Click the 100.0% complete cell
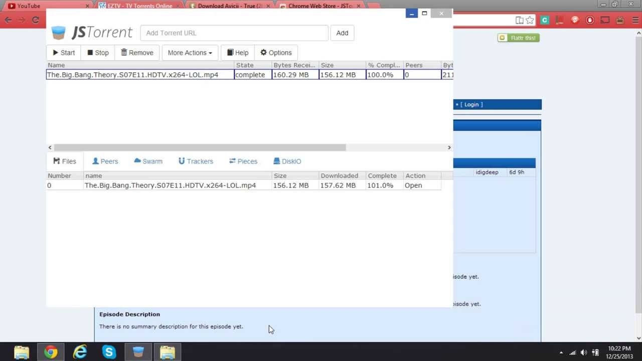642x361 pixels. point(384,75)
